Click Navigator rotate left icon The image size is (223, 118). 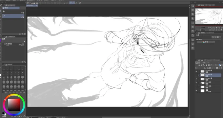pos(212,30)
